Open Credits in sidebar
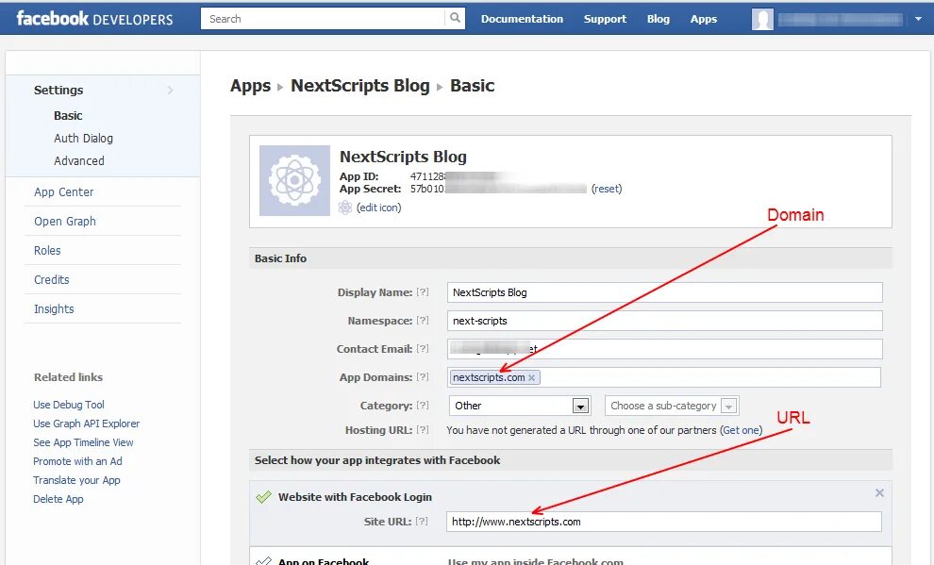This screenshot has height=565, width=934. tap(51, 279)
